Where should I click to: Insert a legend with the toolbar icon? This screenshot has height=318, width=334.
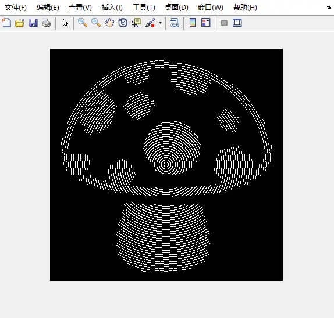(x=206, y=23)
